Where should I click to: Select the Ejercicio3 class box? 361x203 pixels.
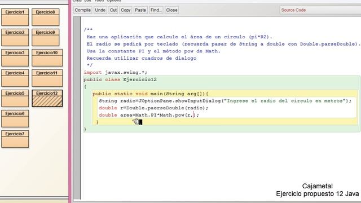pyautogui.click(x=15, y=58)
